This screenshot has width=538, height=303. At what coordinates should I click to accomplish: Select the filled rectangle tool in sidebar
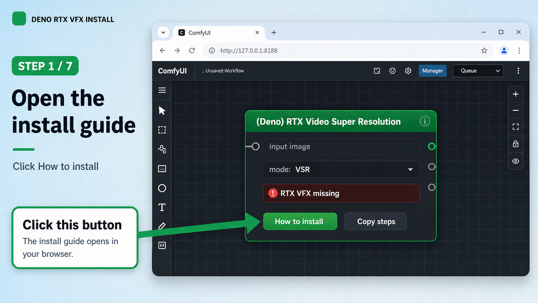coord(162,169)
